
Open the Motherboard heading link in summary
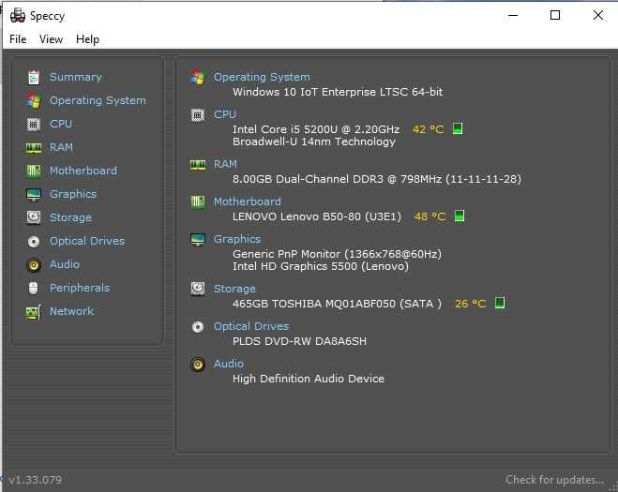248,201
